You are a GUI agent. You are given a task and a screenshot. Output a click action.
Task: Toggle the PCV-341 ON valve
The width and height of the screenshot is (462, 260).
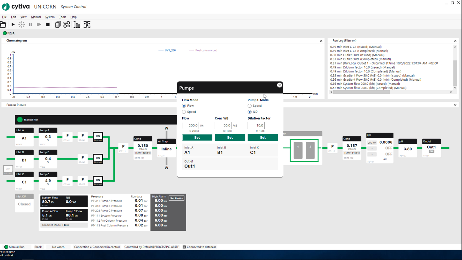tap(98, 137)
